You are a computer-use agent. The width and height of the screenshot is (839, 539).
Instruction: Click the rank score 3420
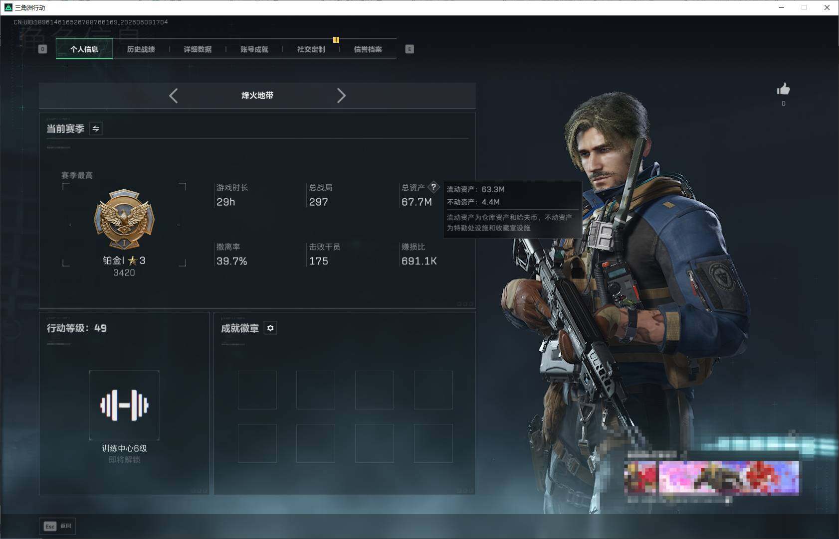pyautogui.click(x=124, y=272)
